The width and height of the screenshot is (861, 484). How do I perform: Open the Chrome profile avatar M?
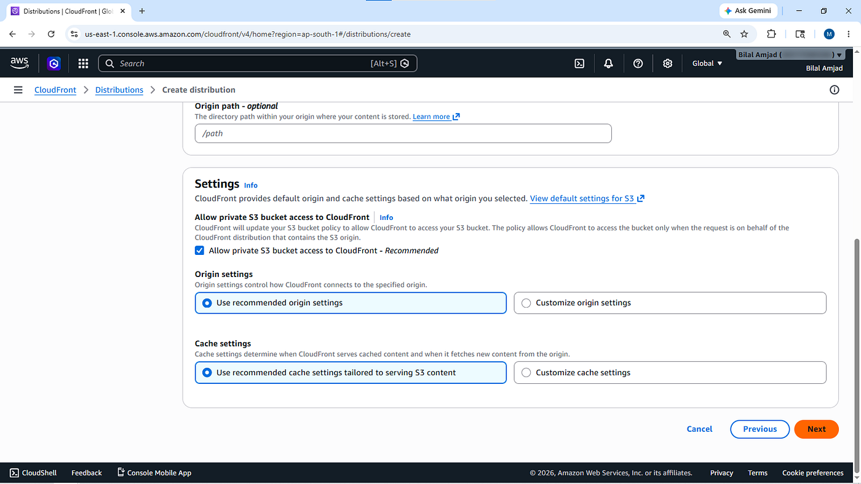tap(829, 34)
